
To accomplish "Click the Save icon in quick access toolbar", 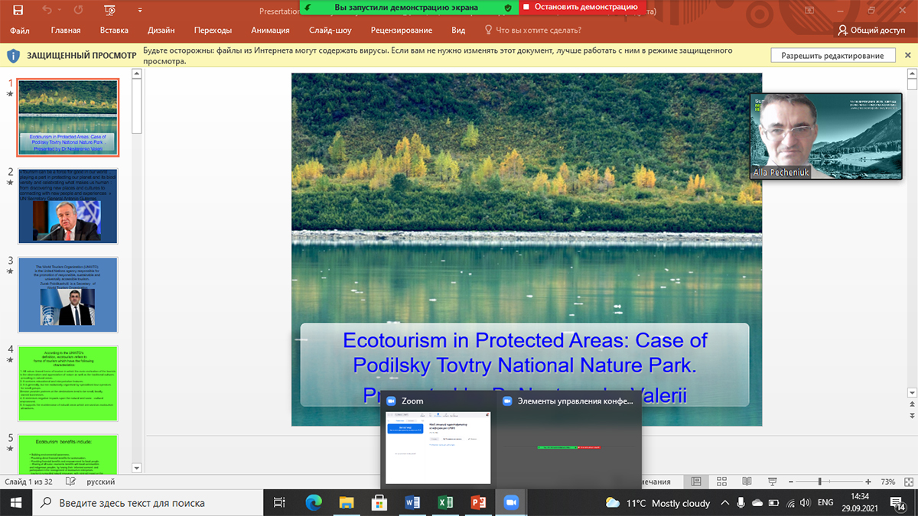I will tap(18, 10).
